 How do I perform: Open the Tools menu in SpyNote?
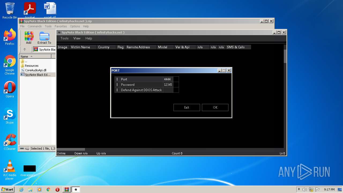[x=65, y=38]
